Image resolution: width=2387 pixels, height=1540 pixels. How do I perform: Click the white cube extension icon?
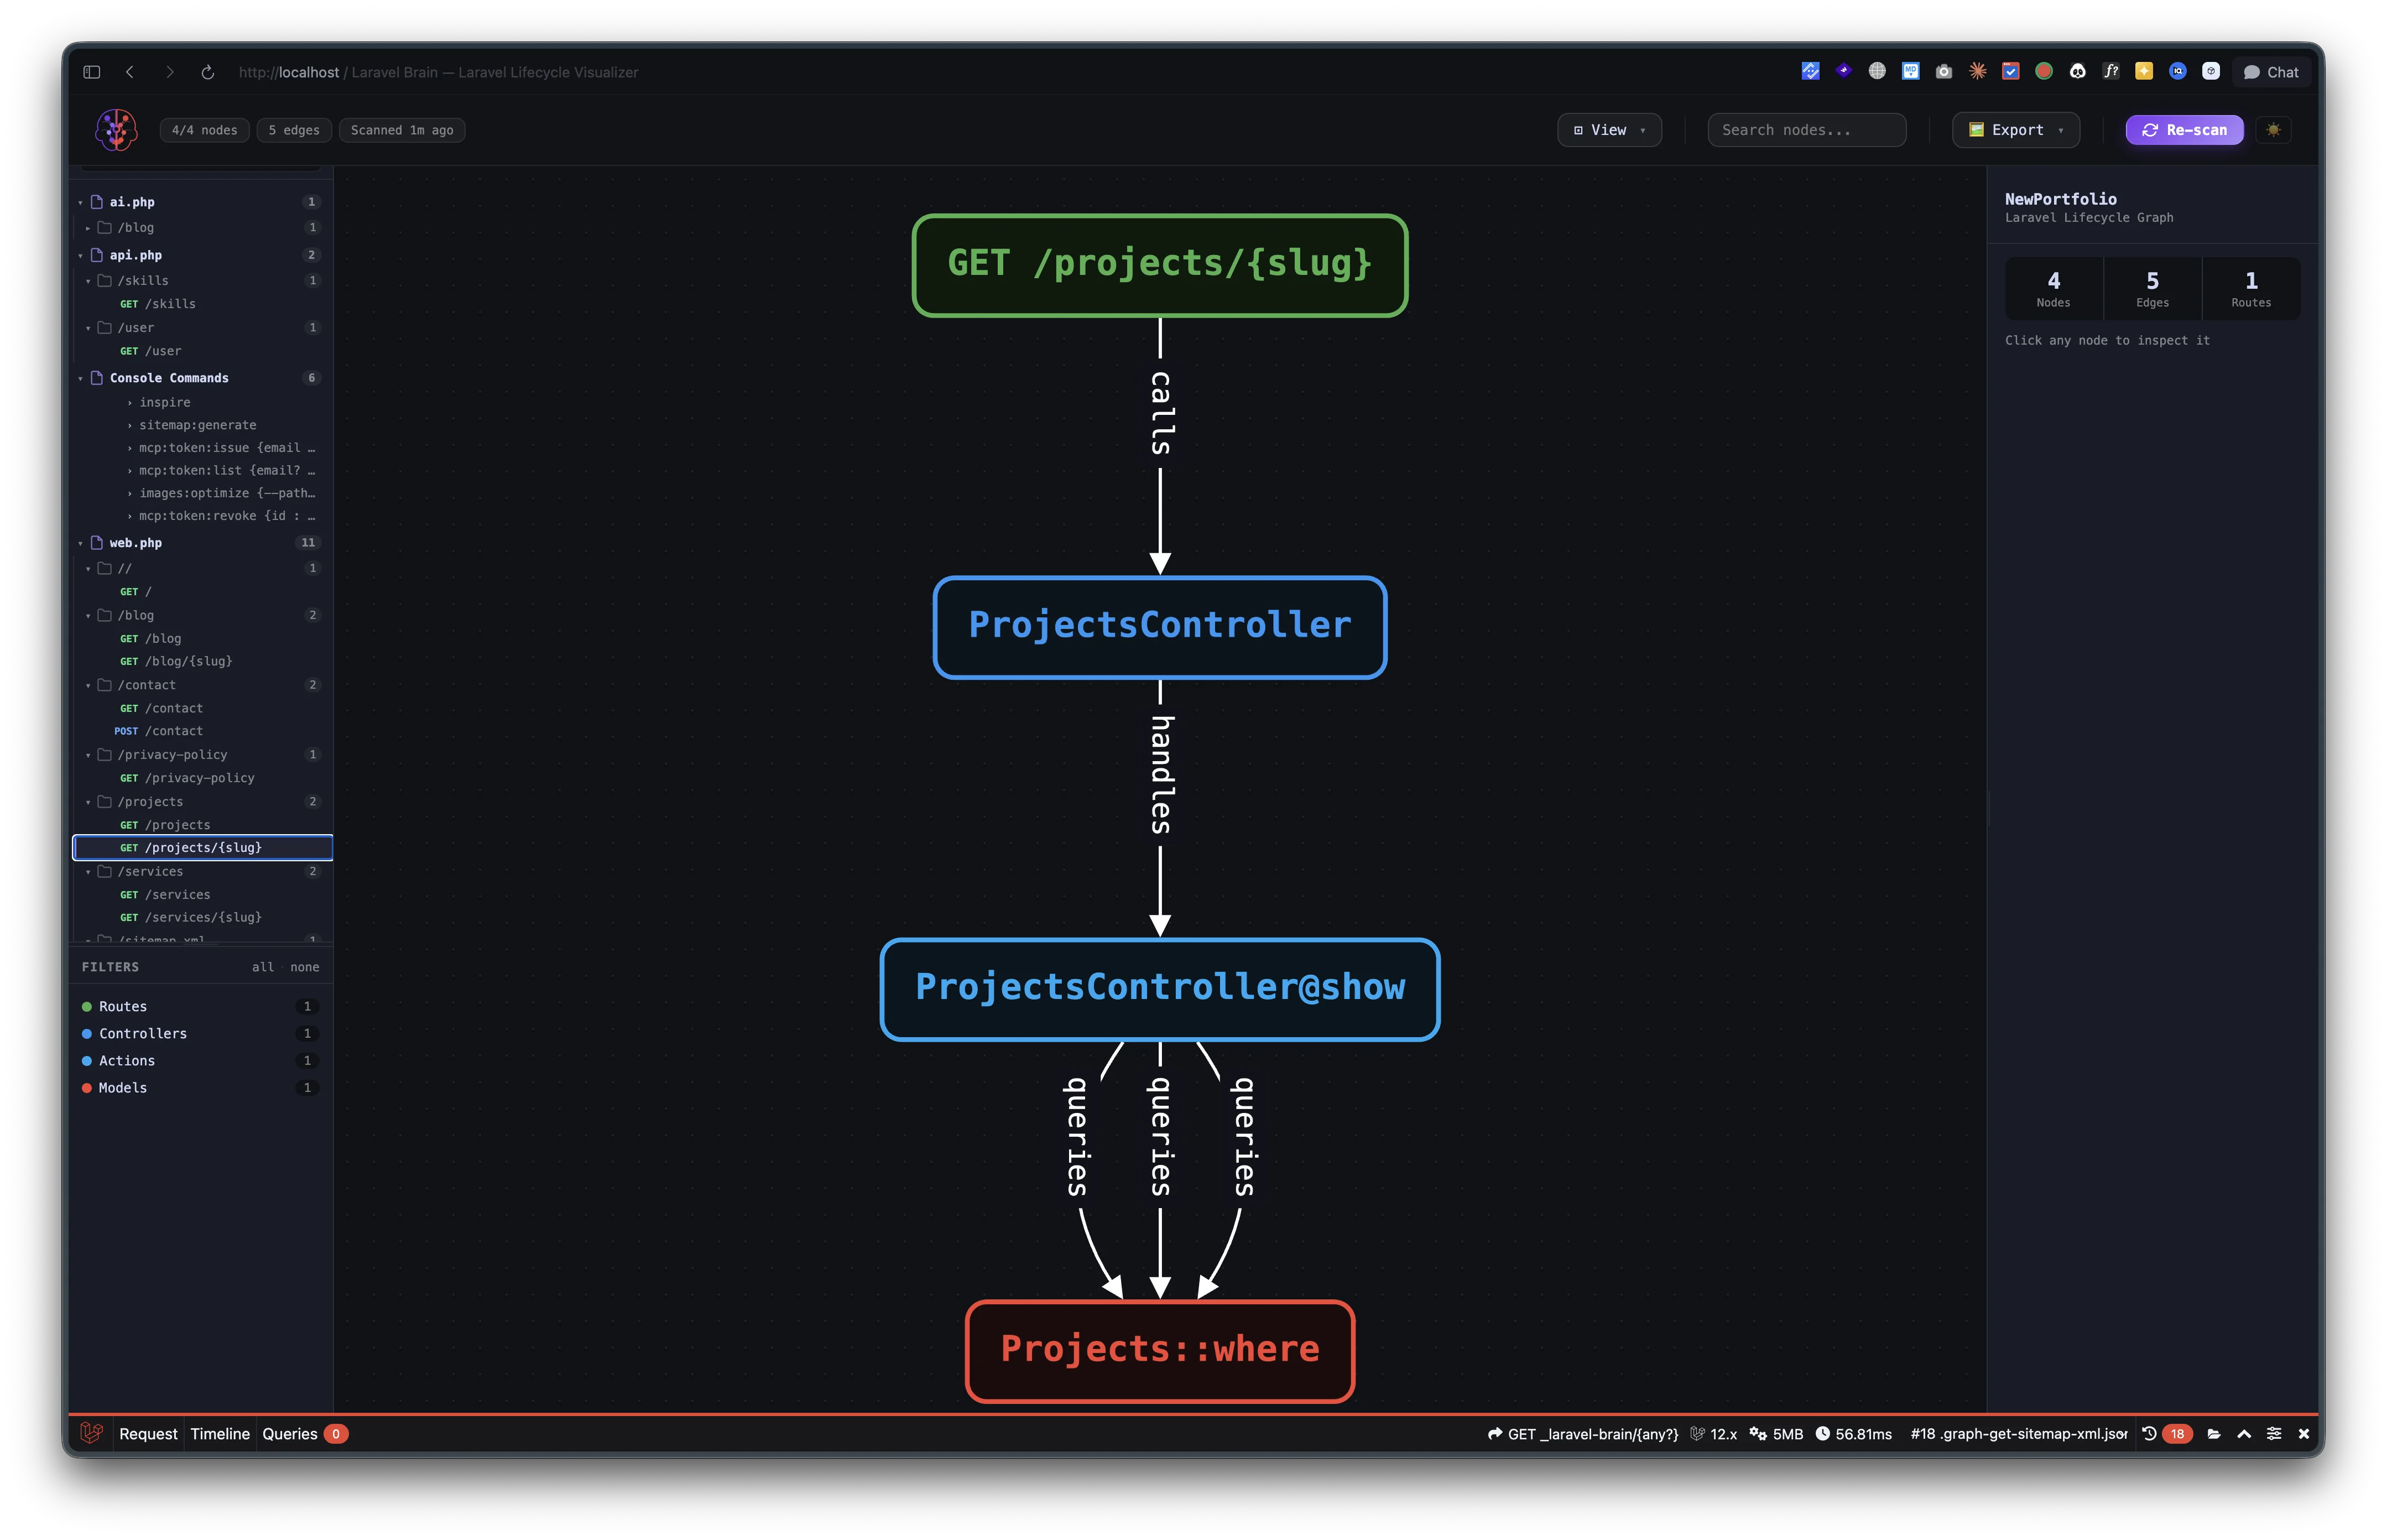point(2211,71)
